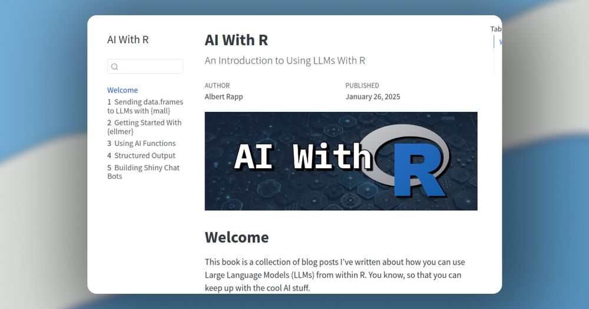The width and height of the screenshot is (589, 309).
Task: Open chapter 4 Structured Output
Action: coord(141,155)
